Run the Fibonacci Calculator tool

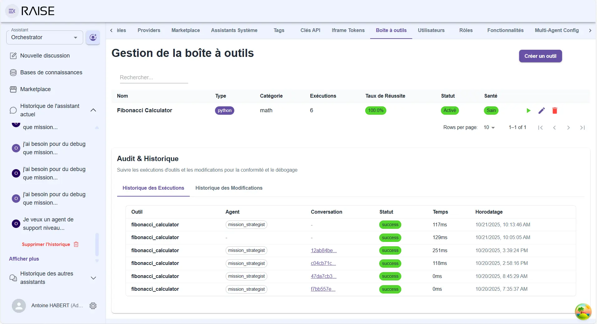point(528,111)
